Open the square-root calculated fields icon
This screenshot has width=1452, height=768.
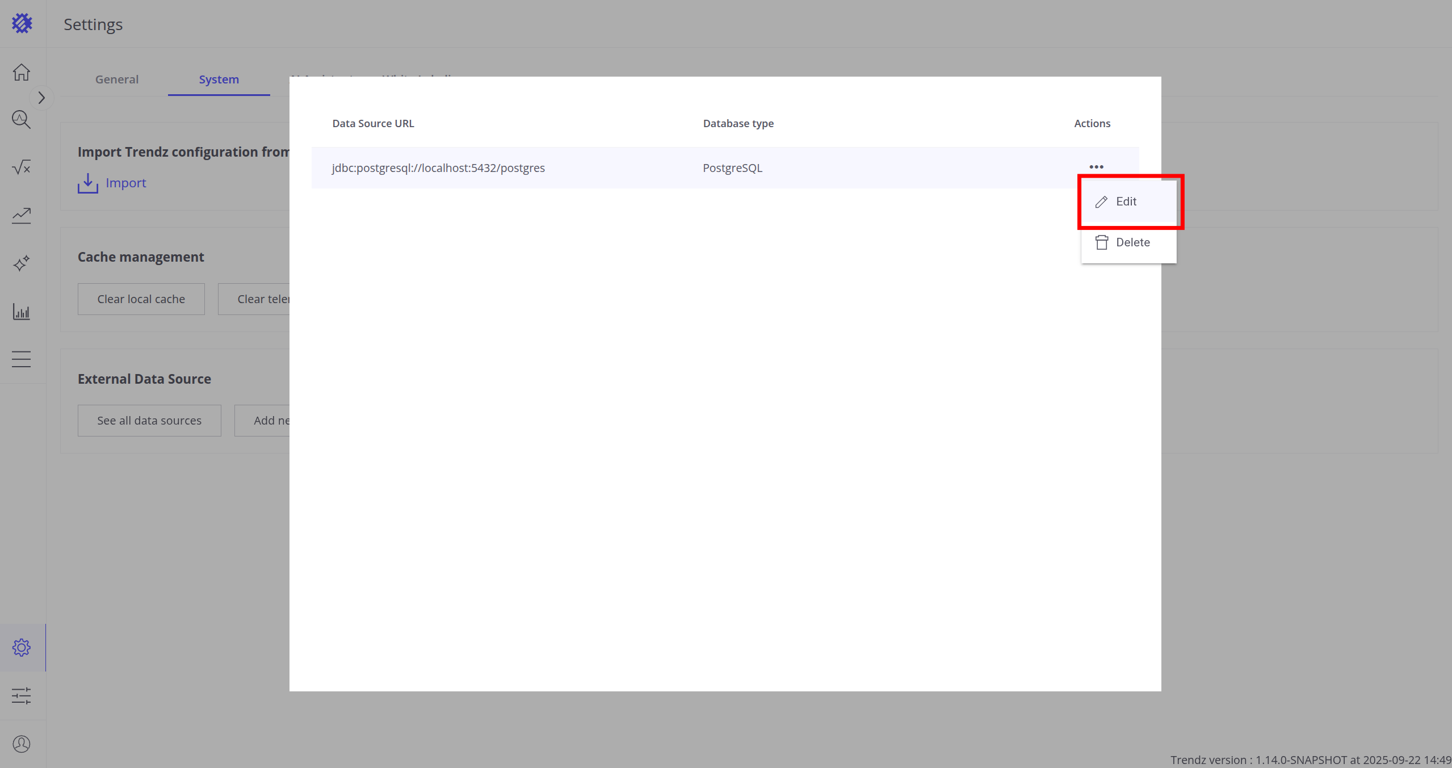pos(22,167)
